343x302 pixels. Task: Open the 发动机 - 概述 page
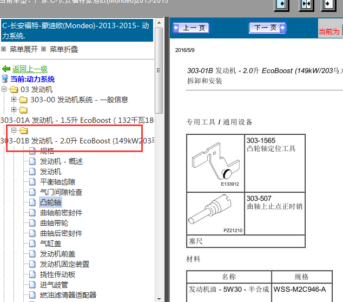pyautogui.click(x=61, y=161)
